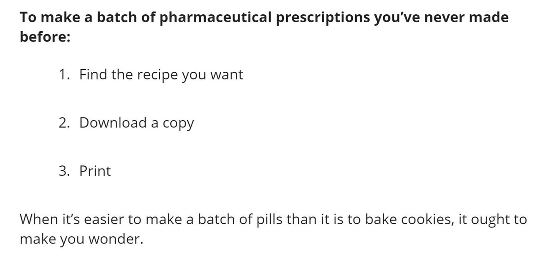Select the list number "1."
Screen dimensions: 554x262
click(65, 75)
